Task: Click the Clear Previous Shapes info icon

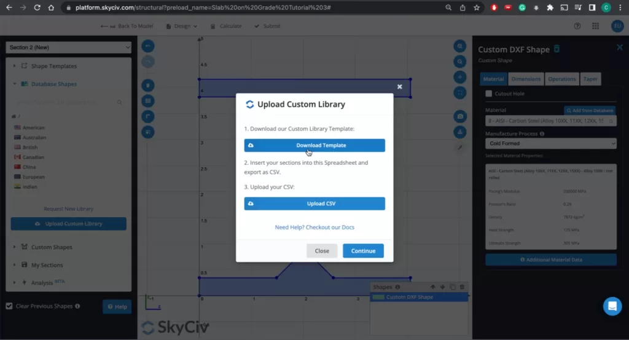Action: pyautogui.click(x=77, y=306)
